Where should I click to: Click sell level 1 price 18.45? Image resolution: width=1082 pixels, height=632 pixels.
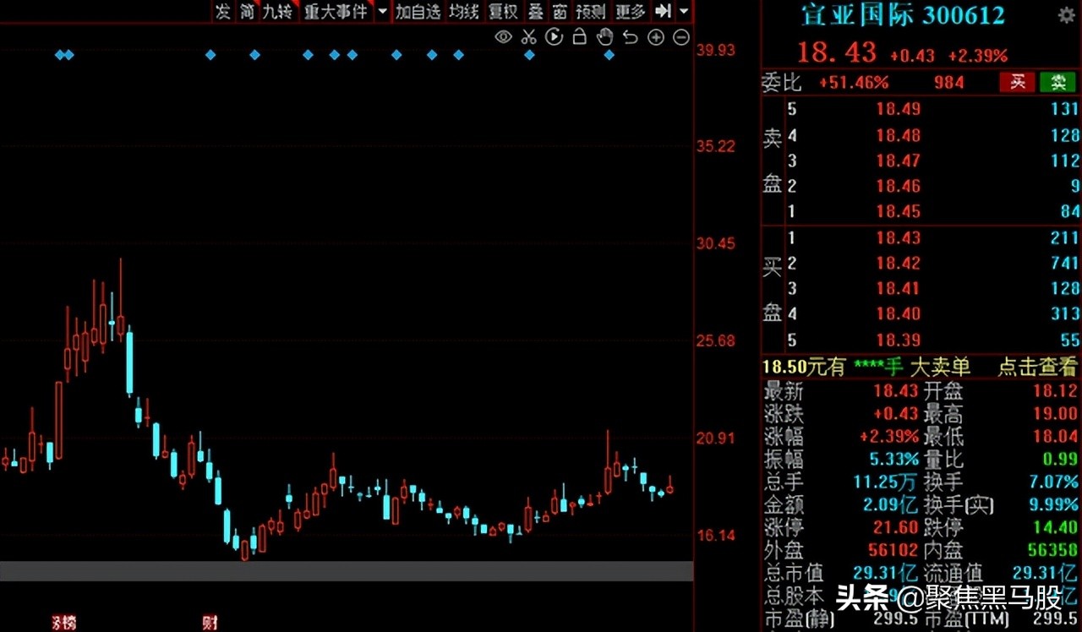pos(898,211)
